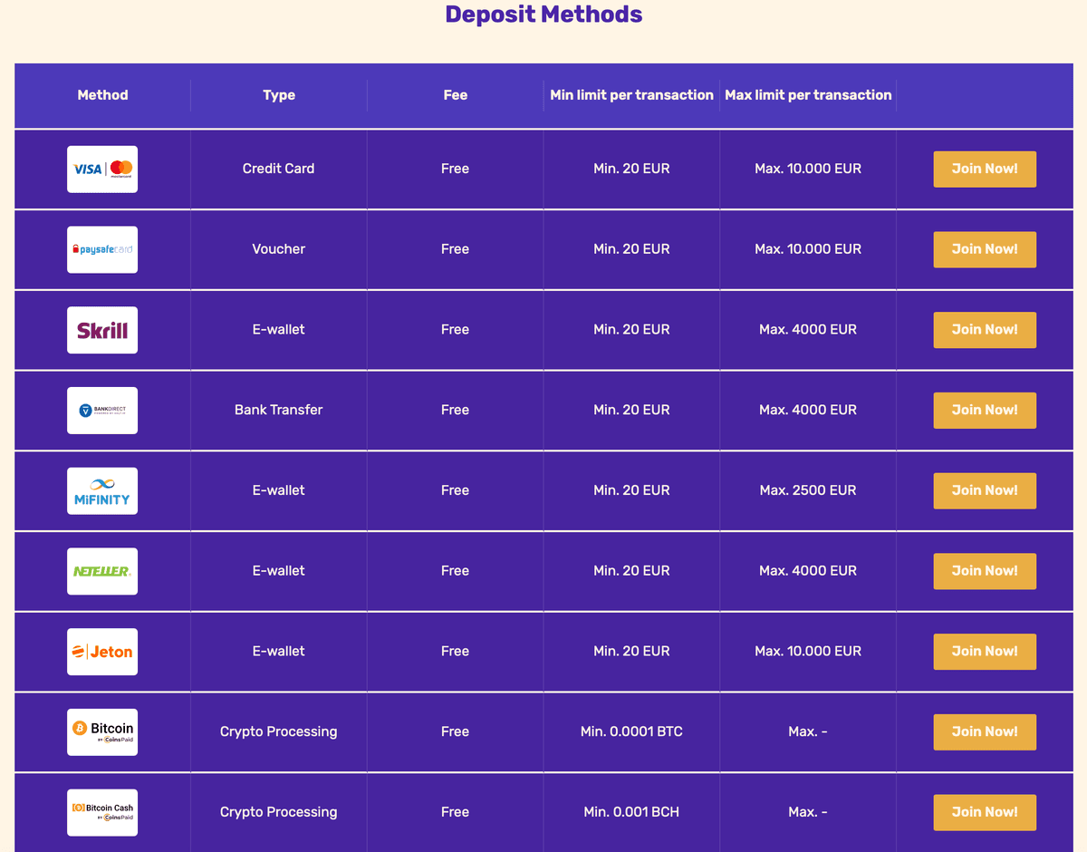Click Join Now for Bitcoin Cash
1087x852 pixels.
[985, 812]
